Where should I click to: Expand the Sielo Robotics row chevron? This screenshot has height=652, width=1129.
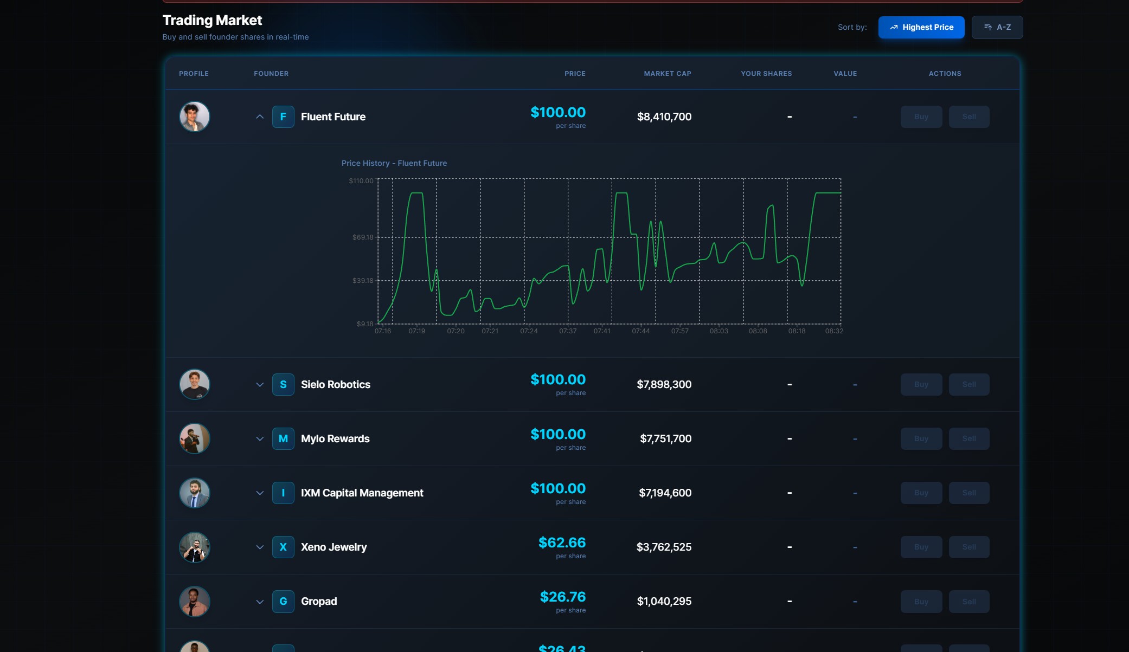pos(260,384)
